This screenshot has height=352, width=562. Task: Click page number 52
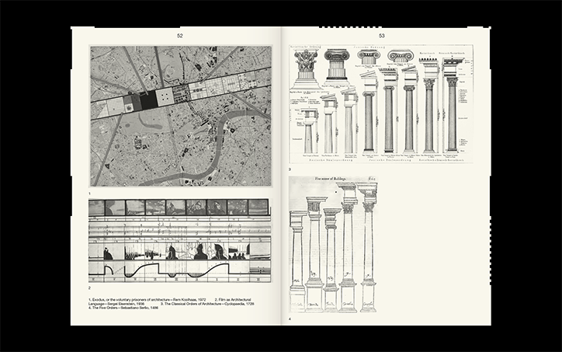click(180, 36)
